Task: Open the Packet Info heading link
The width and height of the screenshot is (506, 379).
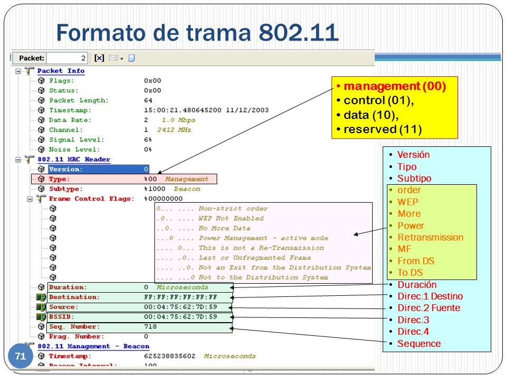Action: [x=61, y=71]
